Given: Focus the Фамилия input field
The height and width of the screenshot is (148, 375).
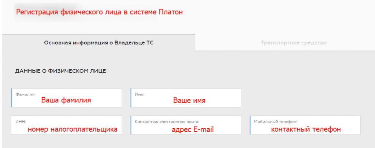Looking at the screenshot, I should [x=67, y=98].
